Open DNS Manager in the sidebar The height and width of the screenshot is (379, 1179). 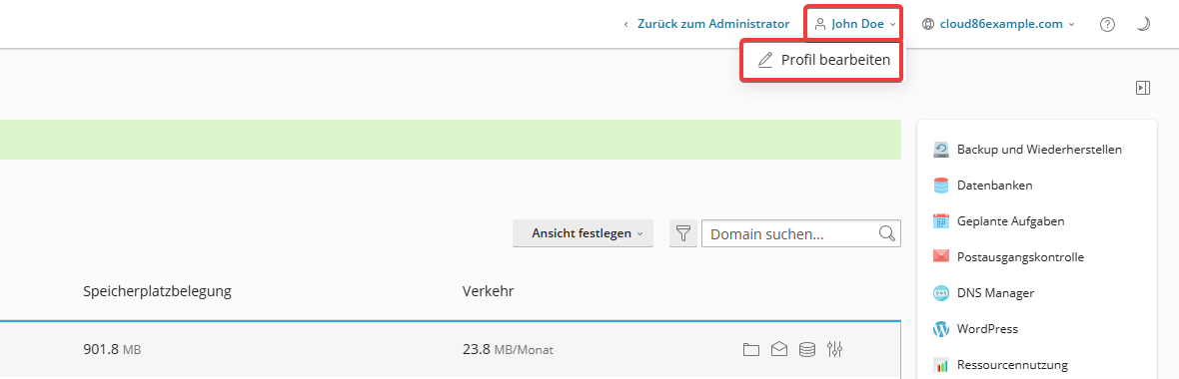pyautogui.click(x=984, y=292)
